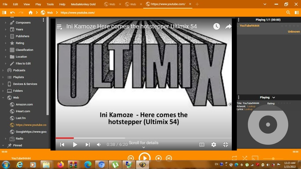
Task: Click MediaMonkey next track button
Action: click(169, 158)
